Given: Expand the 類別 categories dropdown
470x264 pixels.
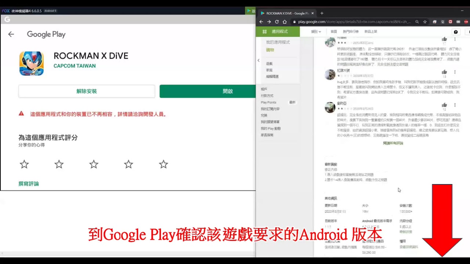Looking at the screenshot, I should [316, 32].
